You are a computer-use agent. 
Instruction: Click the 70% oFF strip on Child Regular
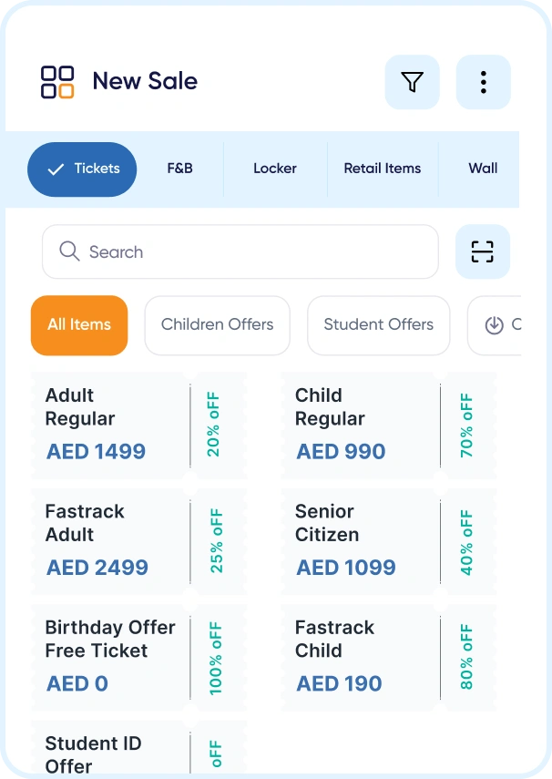465,425
